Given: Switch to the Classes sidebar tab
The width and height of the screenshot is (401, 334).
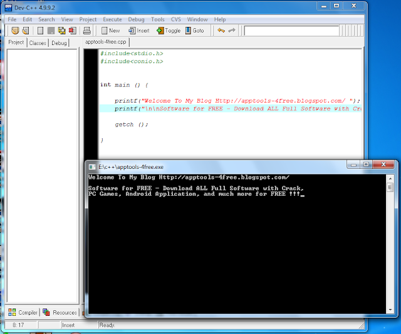Looking at the screenshot, I should coord(38,43).
